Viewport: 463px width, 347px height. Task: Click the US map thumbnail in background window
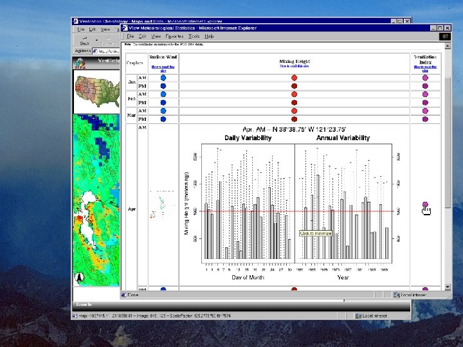[x=97, y=91]
